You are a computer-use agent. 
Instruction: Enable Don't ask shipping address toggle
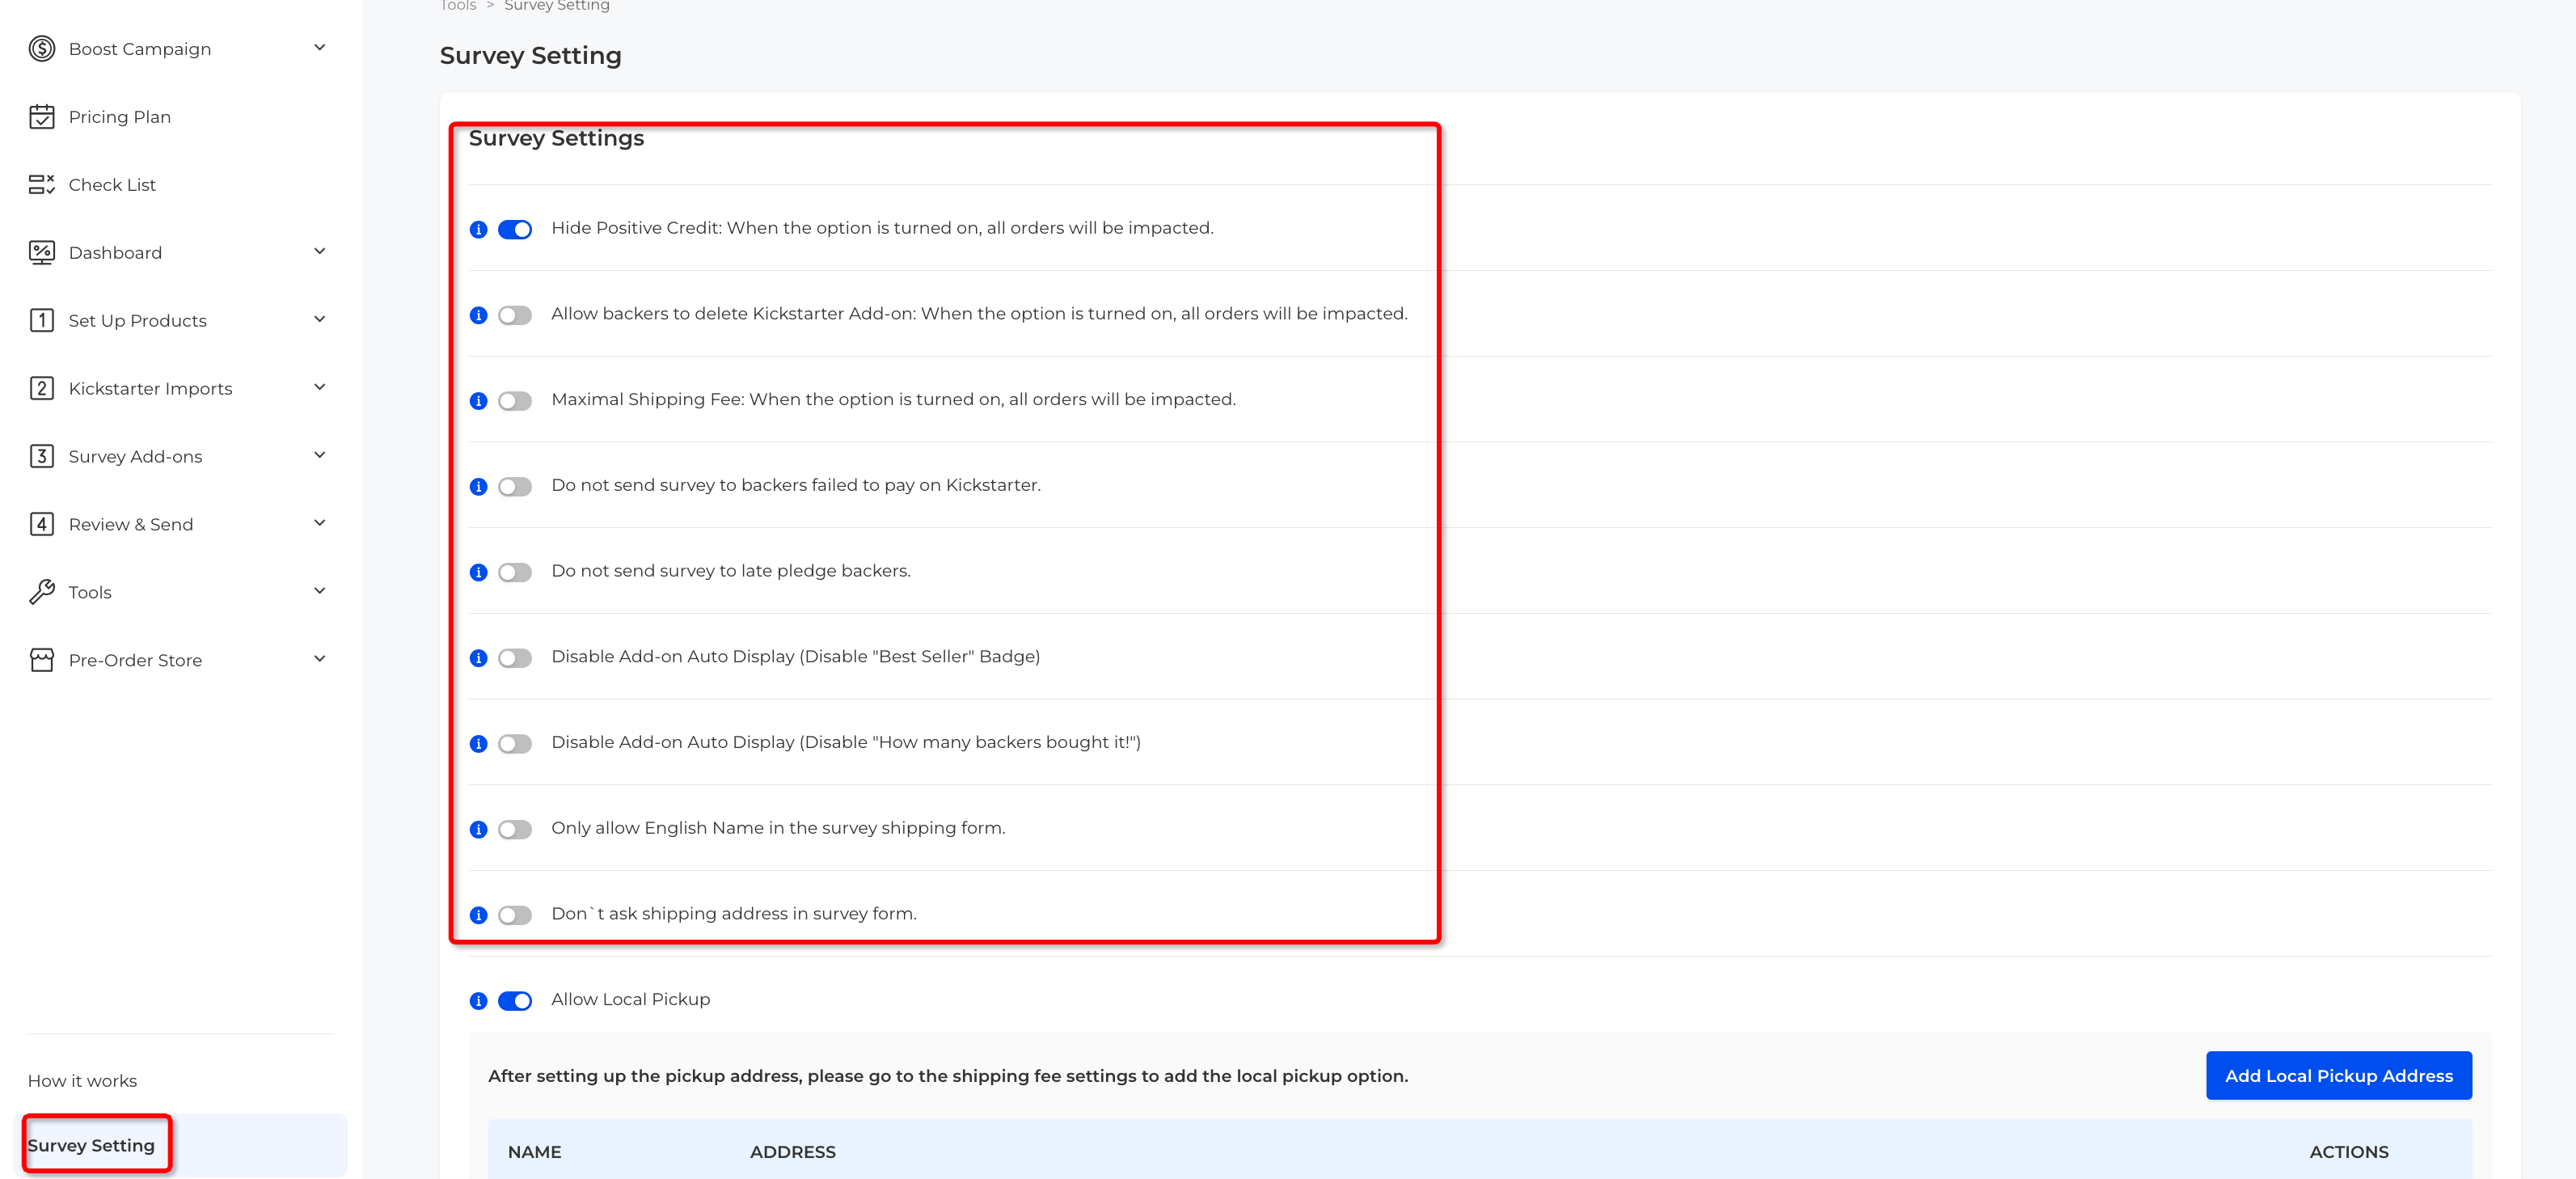515,915
